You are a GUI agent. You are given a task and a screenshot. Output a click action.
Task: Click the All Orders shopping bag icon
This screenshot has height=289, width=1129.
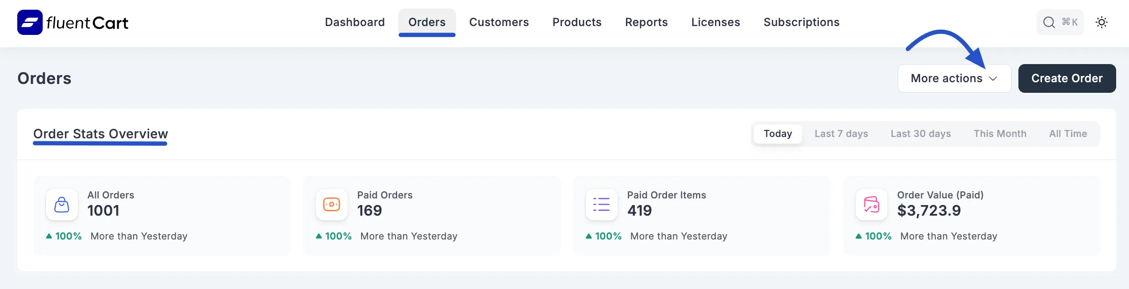61,205
